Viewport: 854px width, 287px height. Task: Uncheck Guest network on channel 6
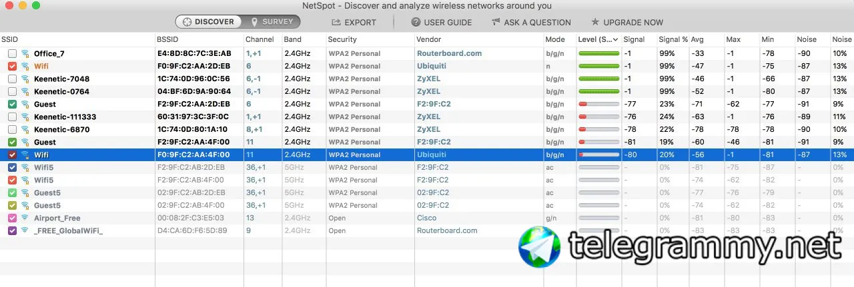point(12,104)
